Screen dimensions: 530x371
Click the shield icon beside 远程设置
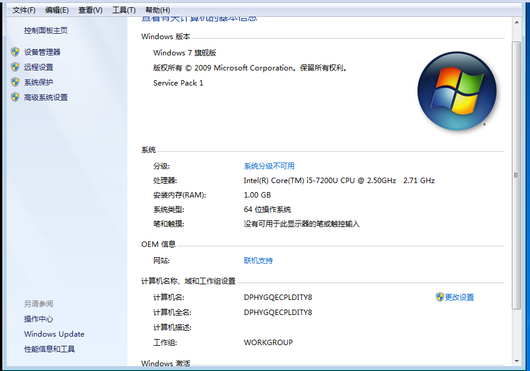tap(15, 67)
